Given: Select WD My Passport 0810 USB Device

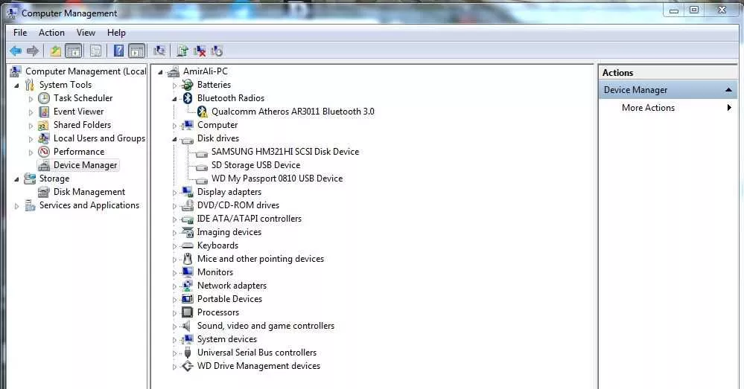Looking at the screenshot, I should coord(277,179).
